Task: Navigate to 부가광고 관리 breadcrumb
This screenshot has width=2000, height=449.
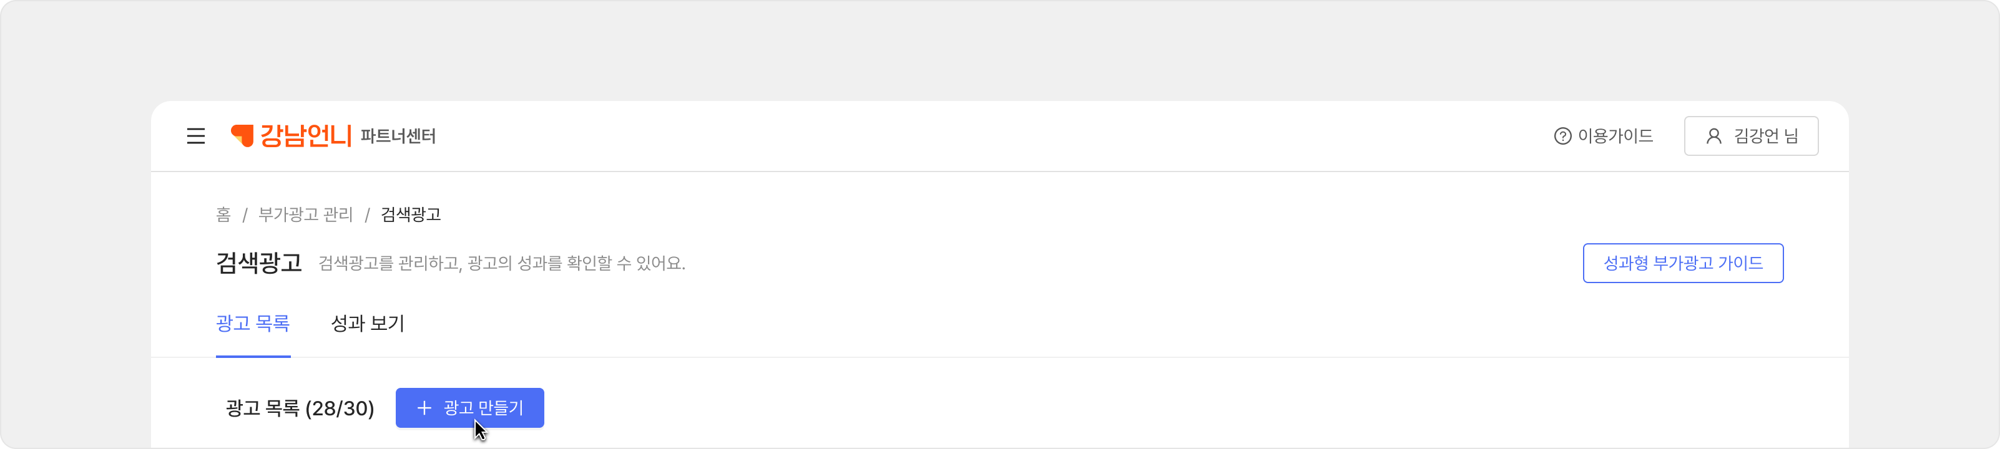Action: [305, 215]
